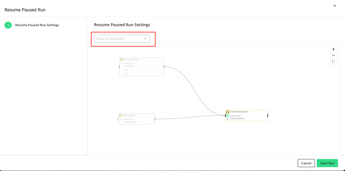Click the output port of brand_filtered_events node
345x171 pixels.
268,115
